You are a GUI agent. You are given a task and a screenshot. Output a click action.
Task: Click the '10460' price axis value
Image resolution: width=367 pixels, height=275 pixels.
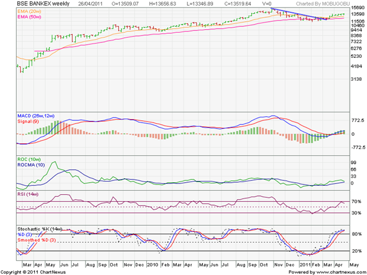click(357, 25)
